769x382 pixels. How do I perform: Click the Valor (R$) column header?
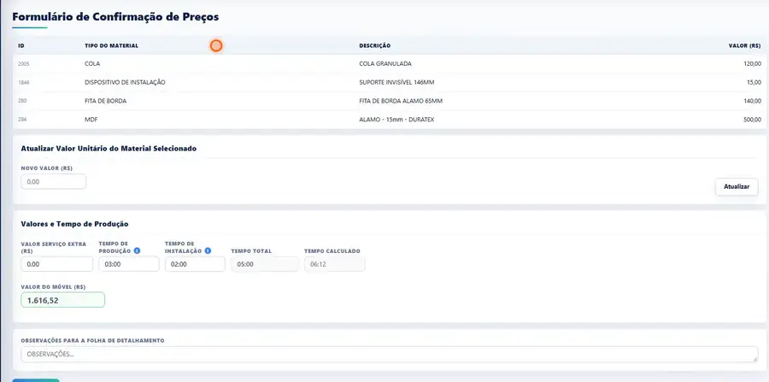(x=744, y=45)
